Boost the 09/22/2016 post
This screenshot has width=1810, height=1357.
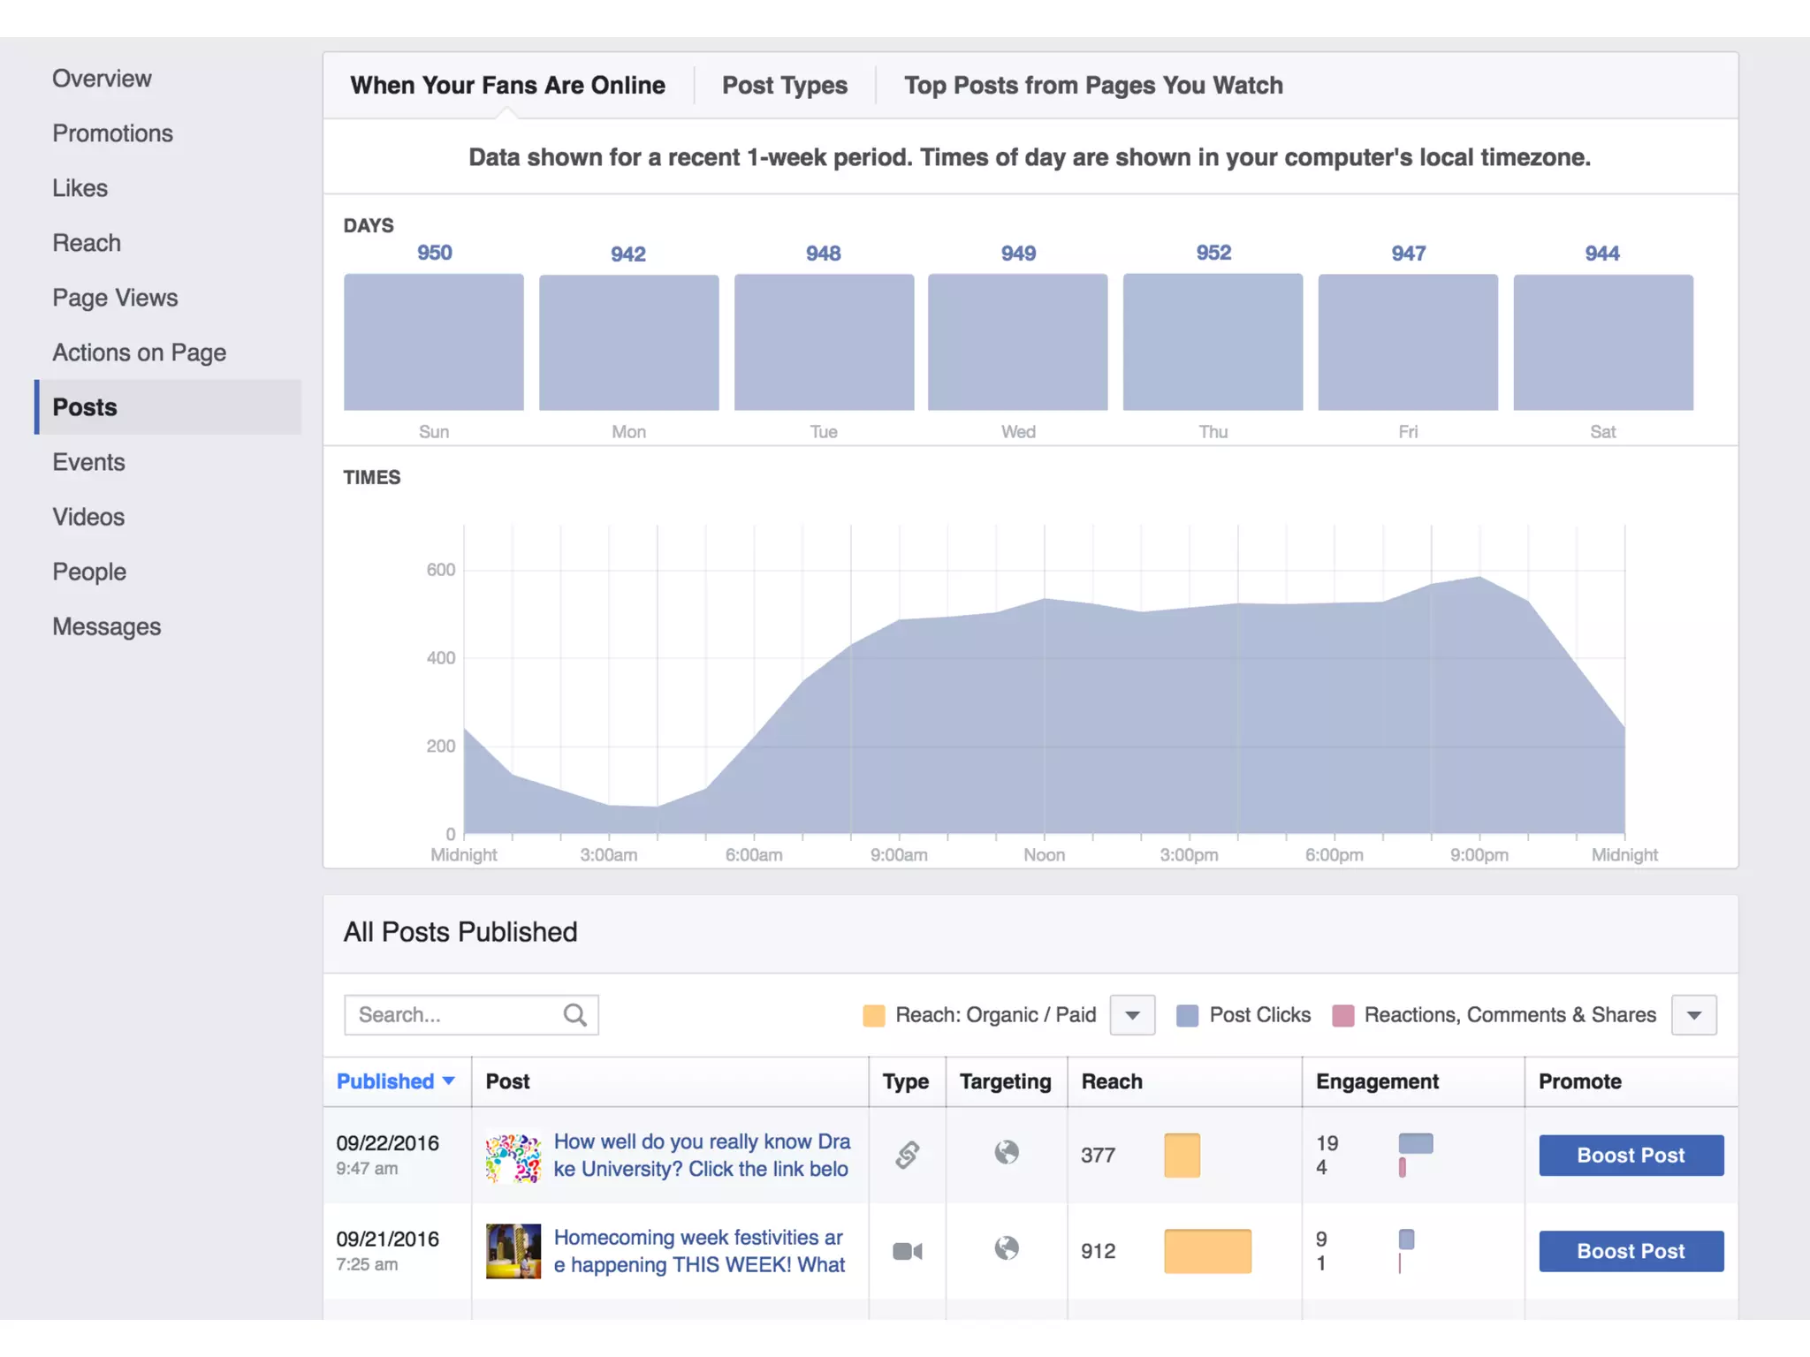click(x=1631, y=1156)
